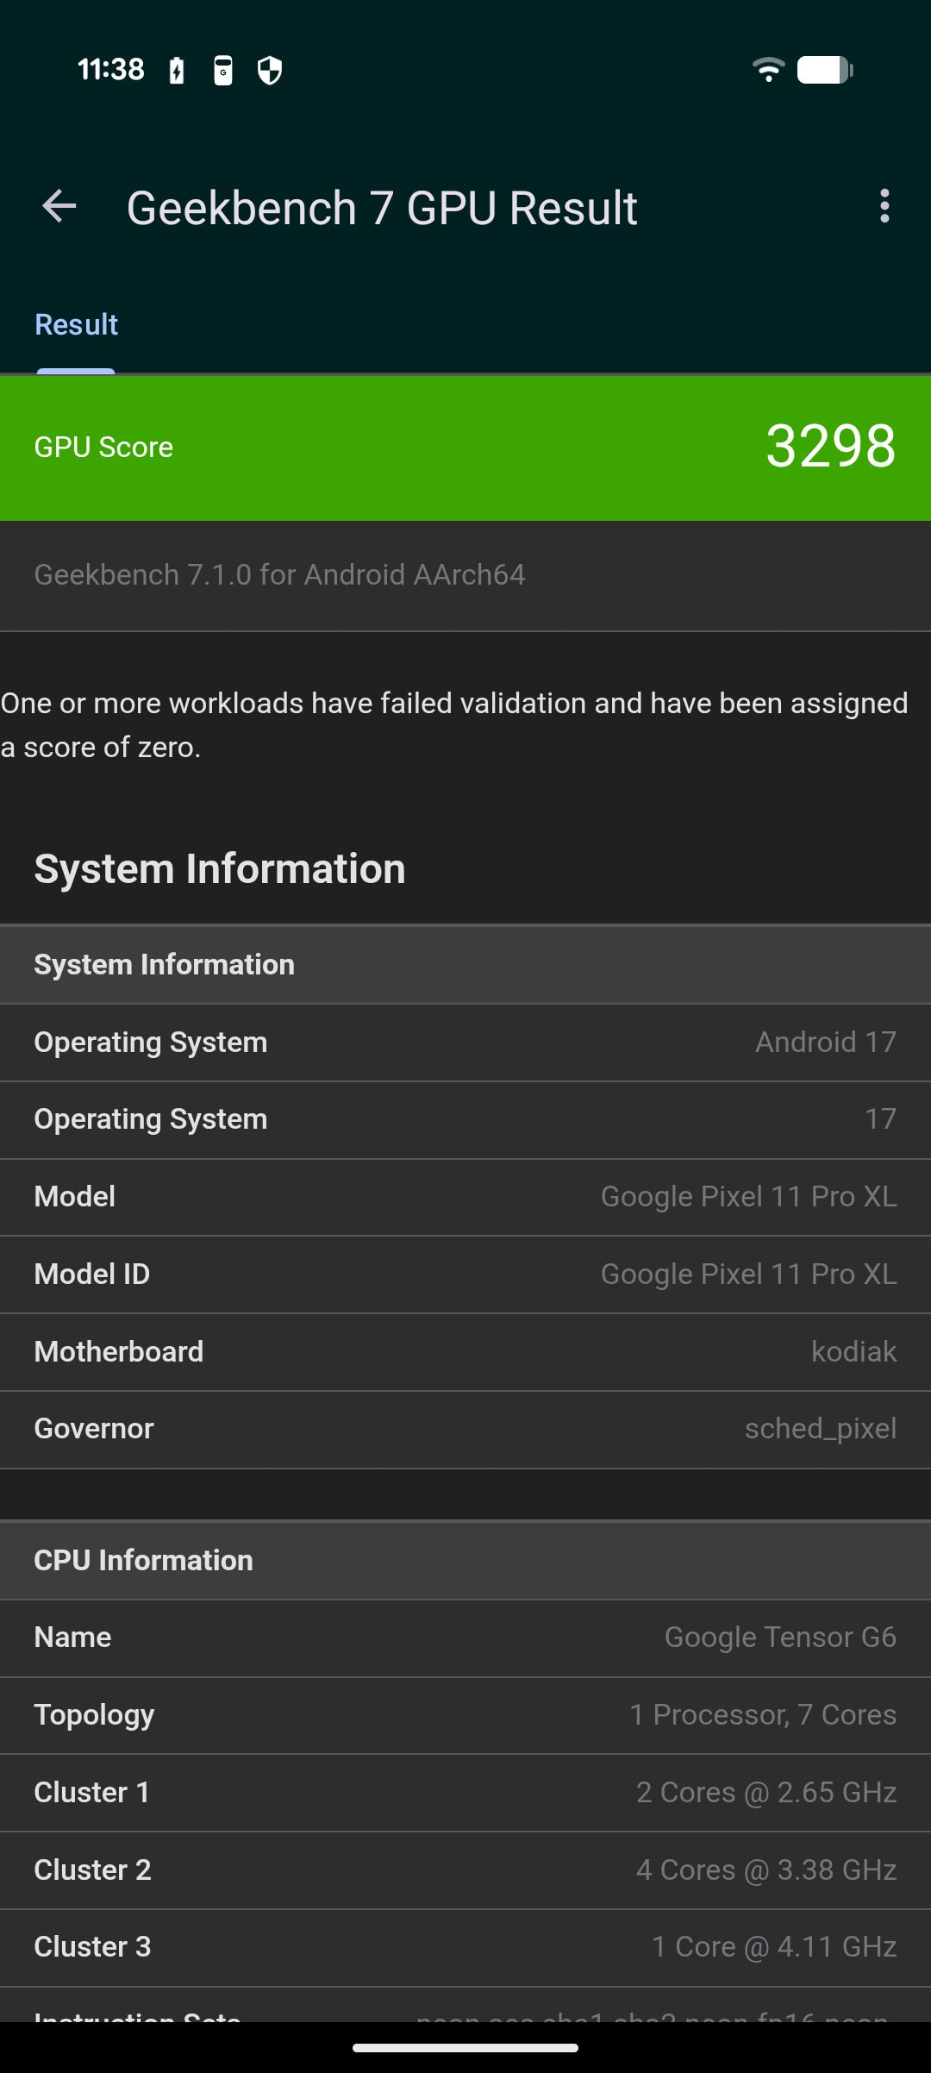This screenshot has width=931, height=2073.
Task: Tap the GPU Score 3298 banner
Action: tap(465, 448)
